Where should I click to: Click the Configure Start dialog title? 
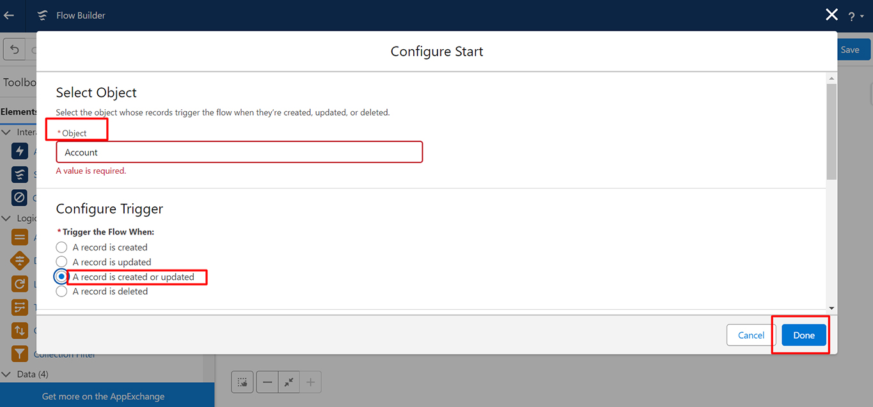point(437,52)
